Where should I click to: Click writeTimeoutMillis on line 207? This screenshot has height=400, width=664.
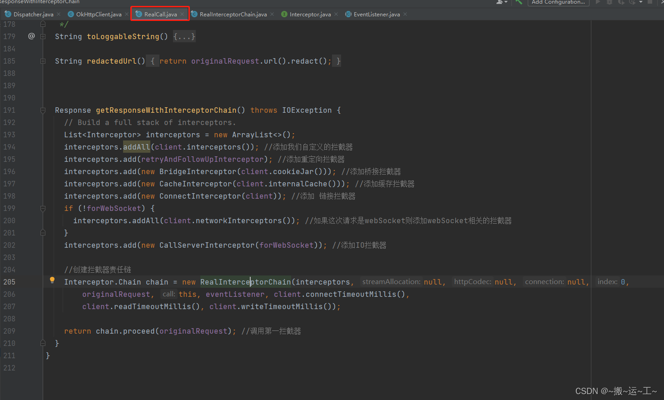(x=282, y=306)
